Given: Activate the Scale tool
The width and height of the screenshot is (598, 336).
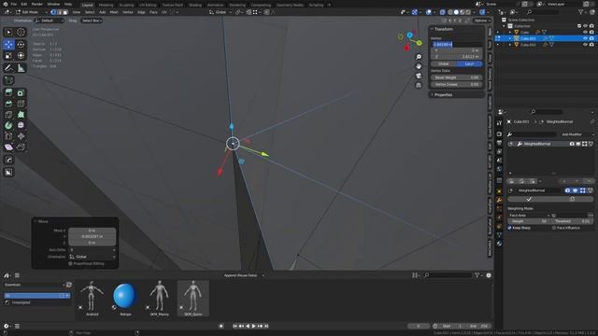Looking at the screenshot, I should click(8, 56).
